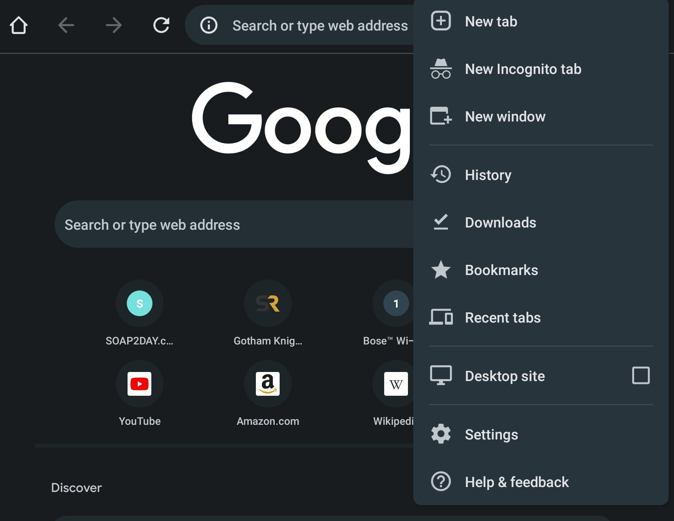Open a New Incognito tab
The height and width of the screenshot is (521, 674).
click(x=523, y=69)
